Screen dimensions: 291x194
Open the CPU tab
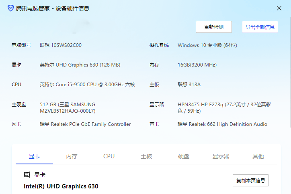click(109, 156)
